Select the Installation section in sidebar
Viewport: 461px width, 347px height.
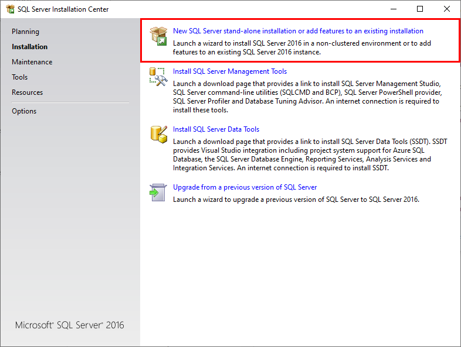click(x=29, y=47)
